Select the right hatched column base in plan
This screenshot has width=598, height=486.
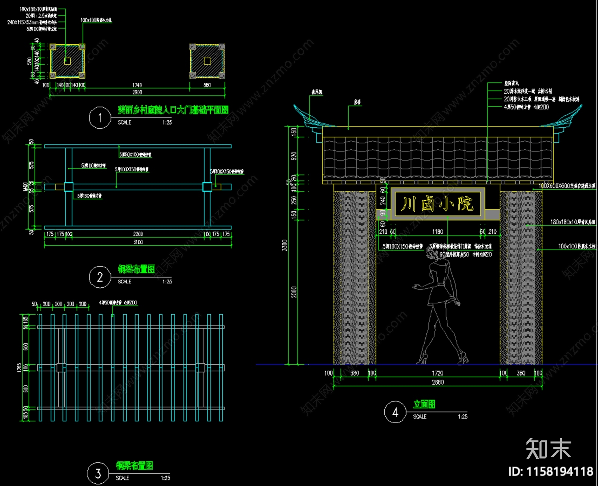tap(207, 61)
